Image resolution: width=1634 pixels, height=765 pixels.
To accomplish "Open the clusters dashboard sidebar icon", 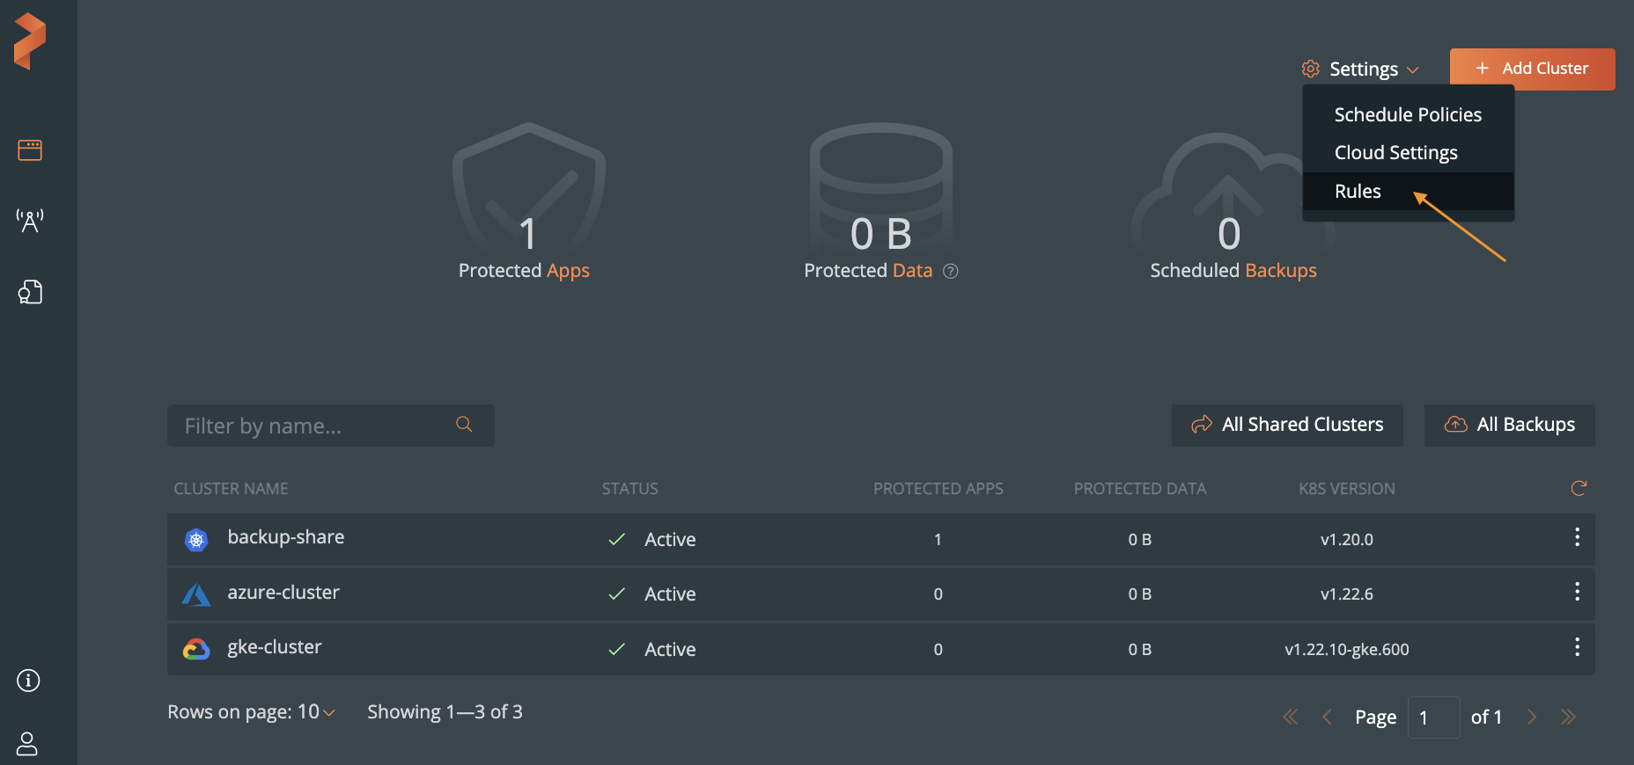I will (x=30, y=150).
